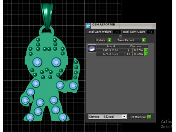176x132 pixels.
Task: Click green arrow next to Set Material
Action: coord(149,117)
